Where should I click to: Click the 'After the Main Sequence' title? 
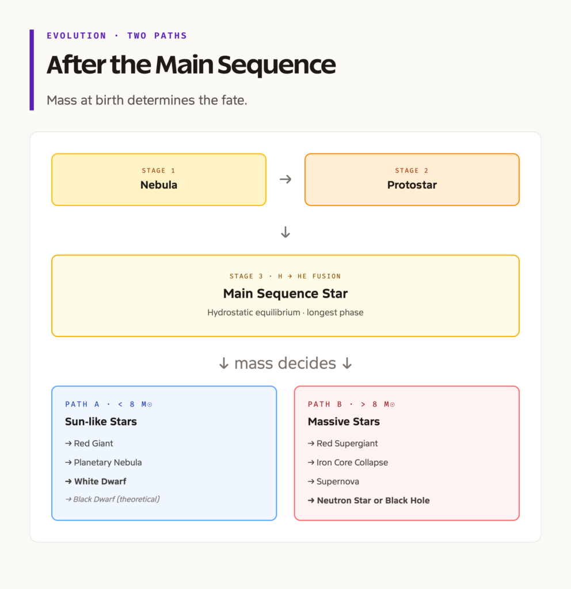click(x=191, y=64)
